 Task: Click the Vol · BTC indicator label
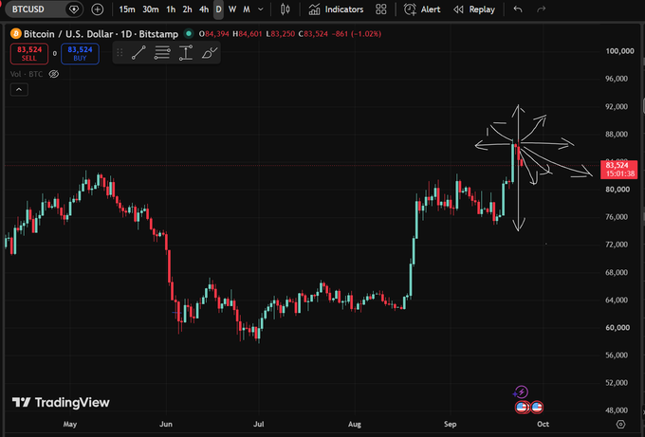pyautogui.click(x=27, y=74)
